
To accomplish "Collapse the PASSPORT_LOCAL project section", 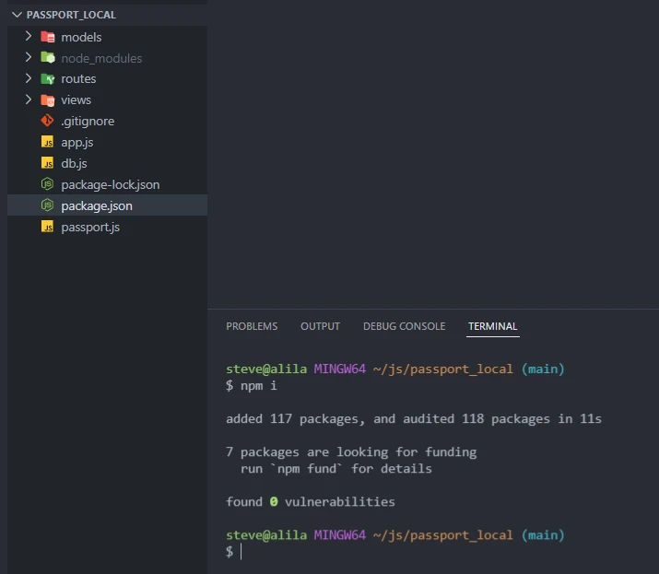I will point(17,15).
